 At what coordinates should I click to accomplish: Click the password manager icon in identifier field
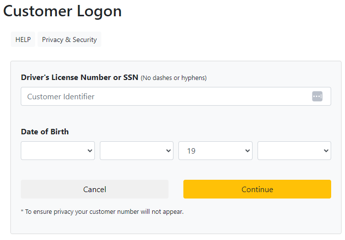tap(317, 96)
